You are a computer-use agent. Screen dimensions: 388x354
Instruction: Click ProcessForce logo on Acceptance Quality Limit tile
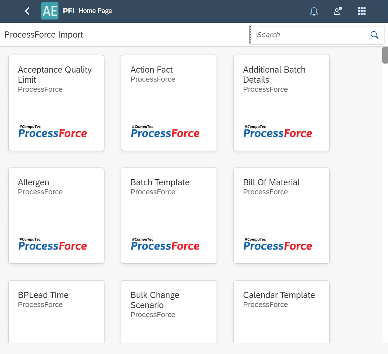click(53, 132)
